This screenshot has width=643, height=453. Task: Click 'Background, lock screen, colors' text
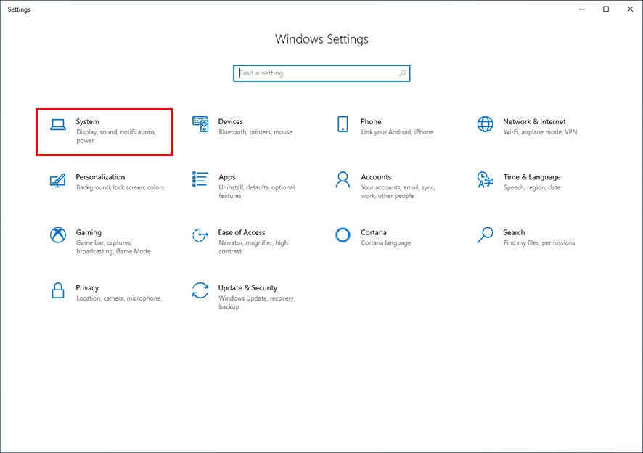120,187
